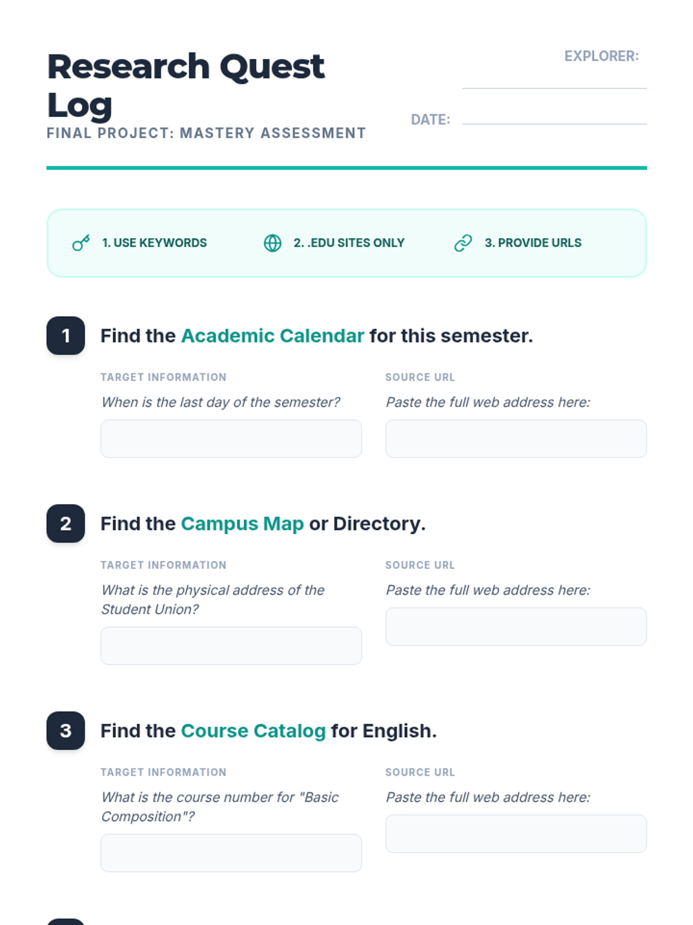Viewport: 693px width, 925px height.
Task: Select the Campus Map source URL field
Action: coord(516,627)
